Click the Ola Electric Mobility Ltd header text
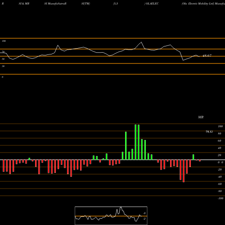Screen dimensions: 225x225 click(x=198, y=4)
